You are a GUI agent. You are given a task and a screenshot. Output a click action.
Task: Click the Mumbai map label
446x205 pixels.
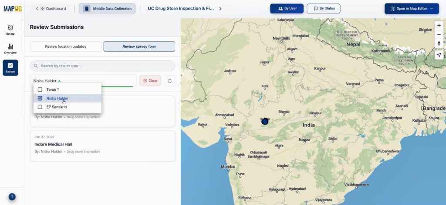point(228,167)
